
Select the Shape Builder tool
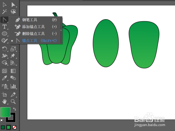pyautogui.click(x=5, y=63)
